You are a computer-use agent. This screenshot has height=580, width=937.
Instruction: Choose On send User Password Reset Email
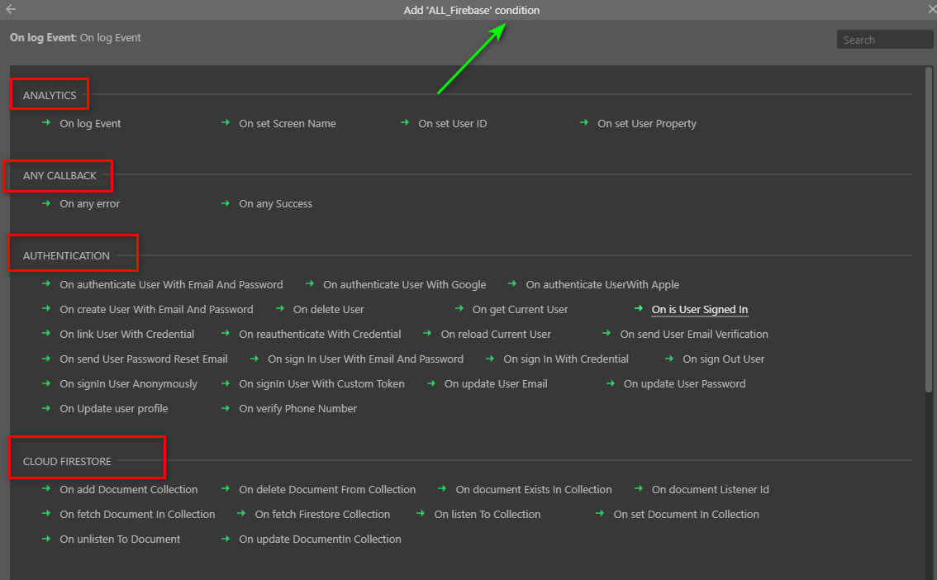(x=143, y=359)
